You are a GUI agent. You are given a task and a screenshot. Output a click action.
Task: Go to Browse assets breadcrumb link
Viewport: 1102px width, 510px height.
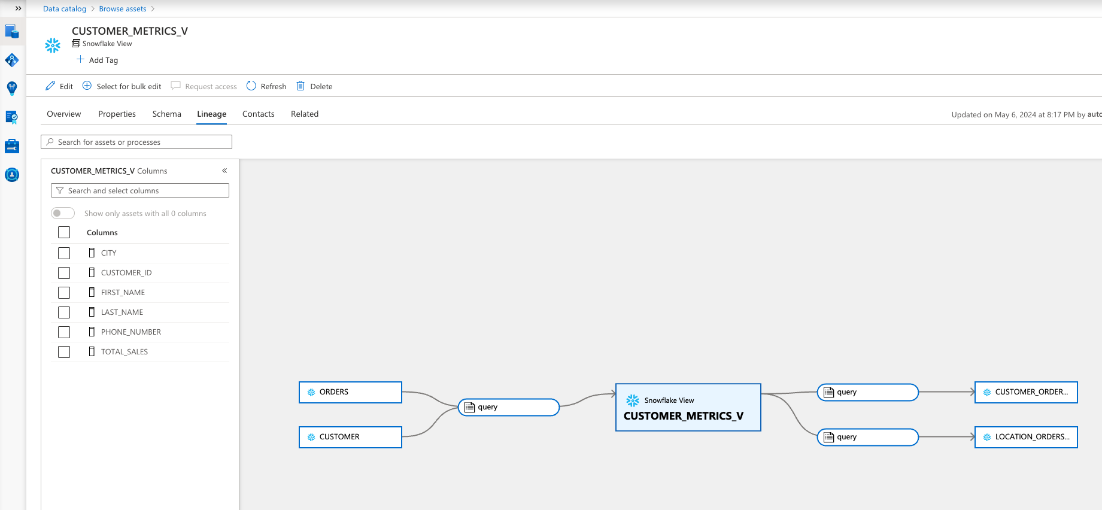point(122,8)
